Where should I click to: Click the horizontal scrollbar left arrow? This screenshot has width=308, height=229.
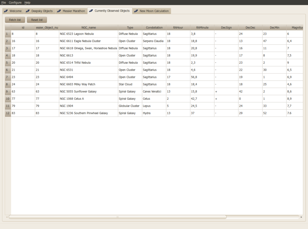click(6, 217)
